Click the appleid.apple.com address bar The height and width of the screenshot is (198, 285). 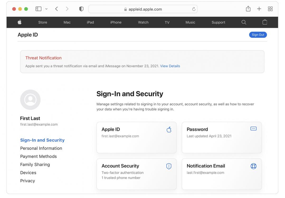click(x=143, y=9)
